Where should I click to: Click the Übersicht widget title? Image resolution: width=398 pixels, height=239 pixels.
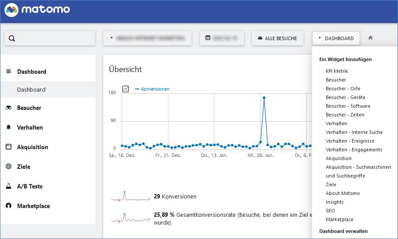(126, 69)
